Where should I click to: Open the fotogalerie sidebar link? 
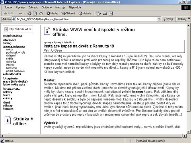click(x=10, y=78)
